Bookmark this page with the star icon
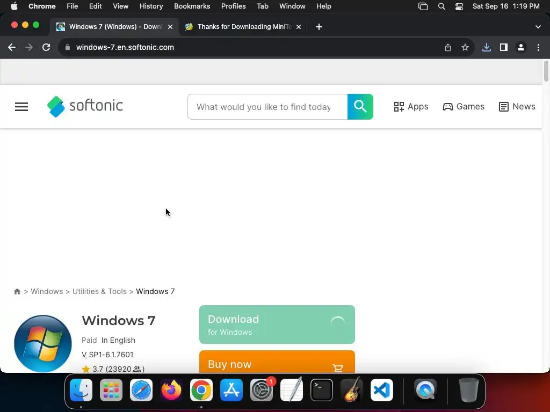Screen dimensions: 550x412 coord(465,47)
